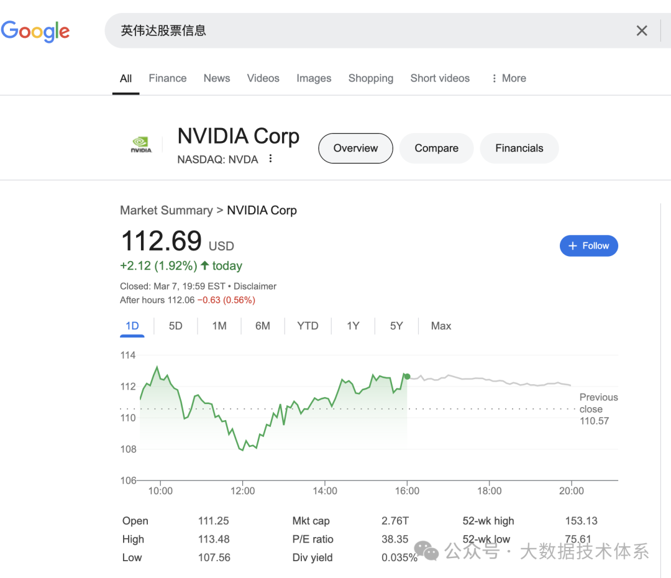Switch chart range to 5D

click(175, 326)
